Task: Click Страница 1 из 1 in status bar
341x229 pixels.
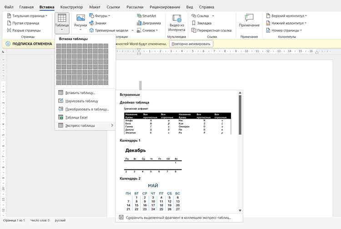Action: tap(14, 220)
